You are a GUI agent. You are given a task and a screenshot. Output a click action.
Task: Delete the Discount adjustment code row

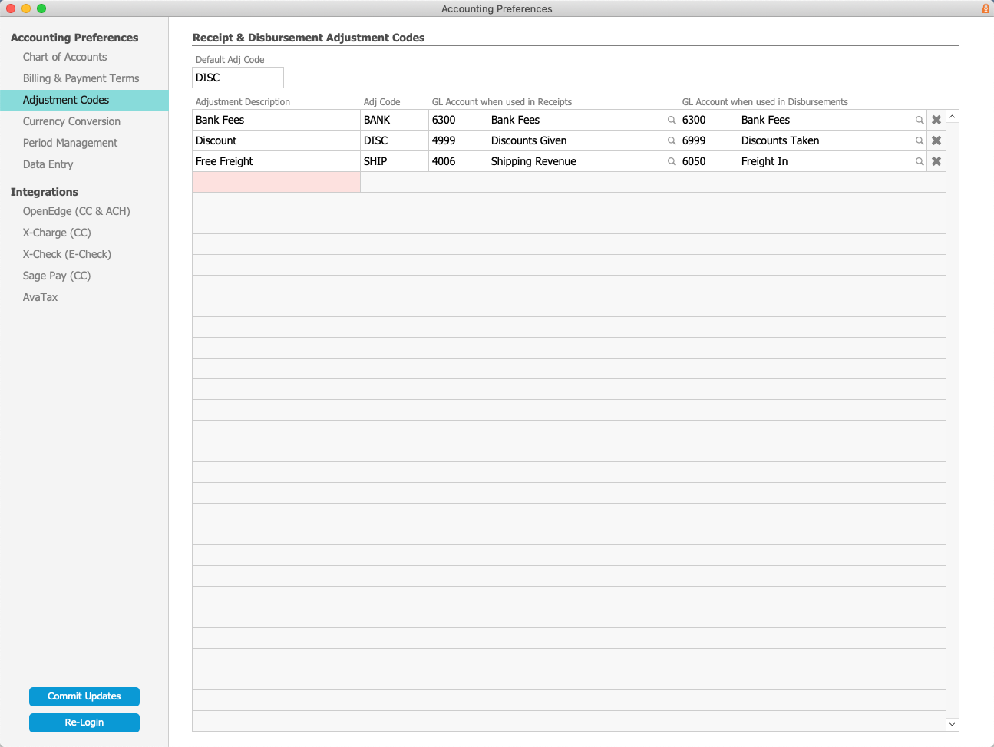[x=936, y=140]
